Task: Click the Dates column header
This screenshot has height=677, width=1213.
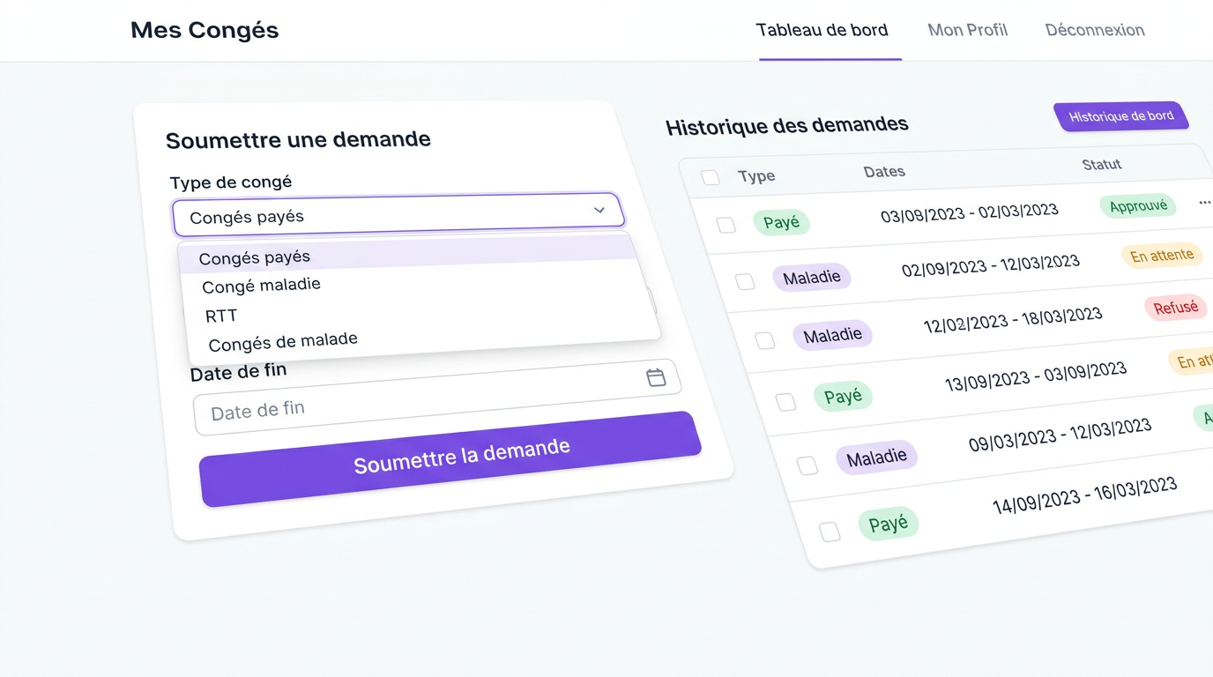Action: pyautogui.click(x=884, y=171)
